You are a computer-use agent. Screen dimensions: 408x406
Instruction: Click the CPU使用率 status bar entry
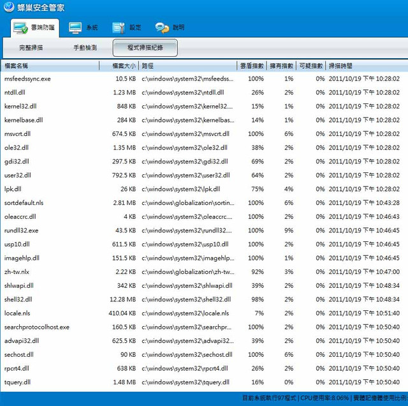point(324,398)
